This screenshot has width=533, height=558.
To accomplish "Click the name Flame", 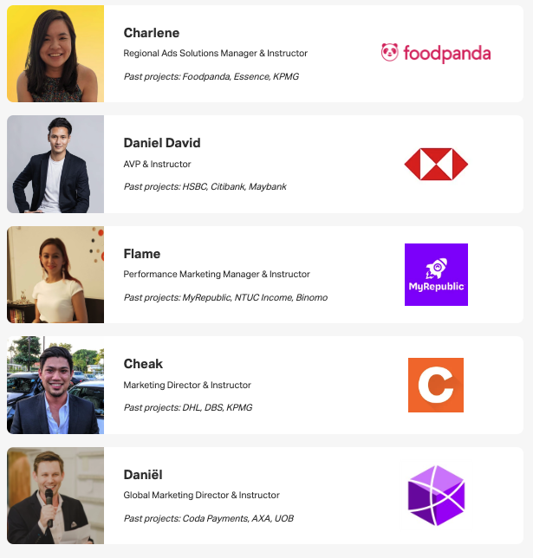I will point(142,254).
